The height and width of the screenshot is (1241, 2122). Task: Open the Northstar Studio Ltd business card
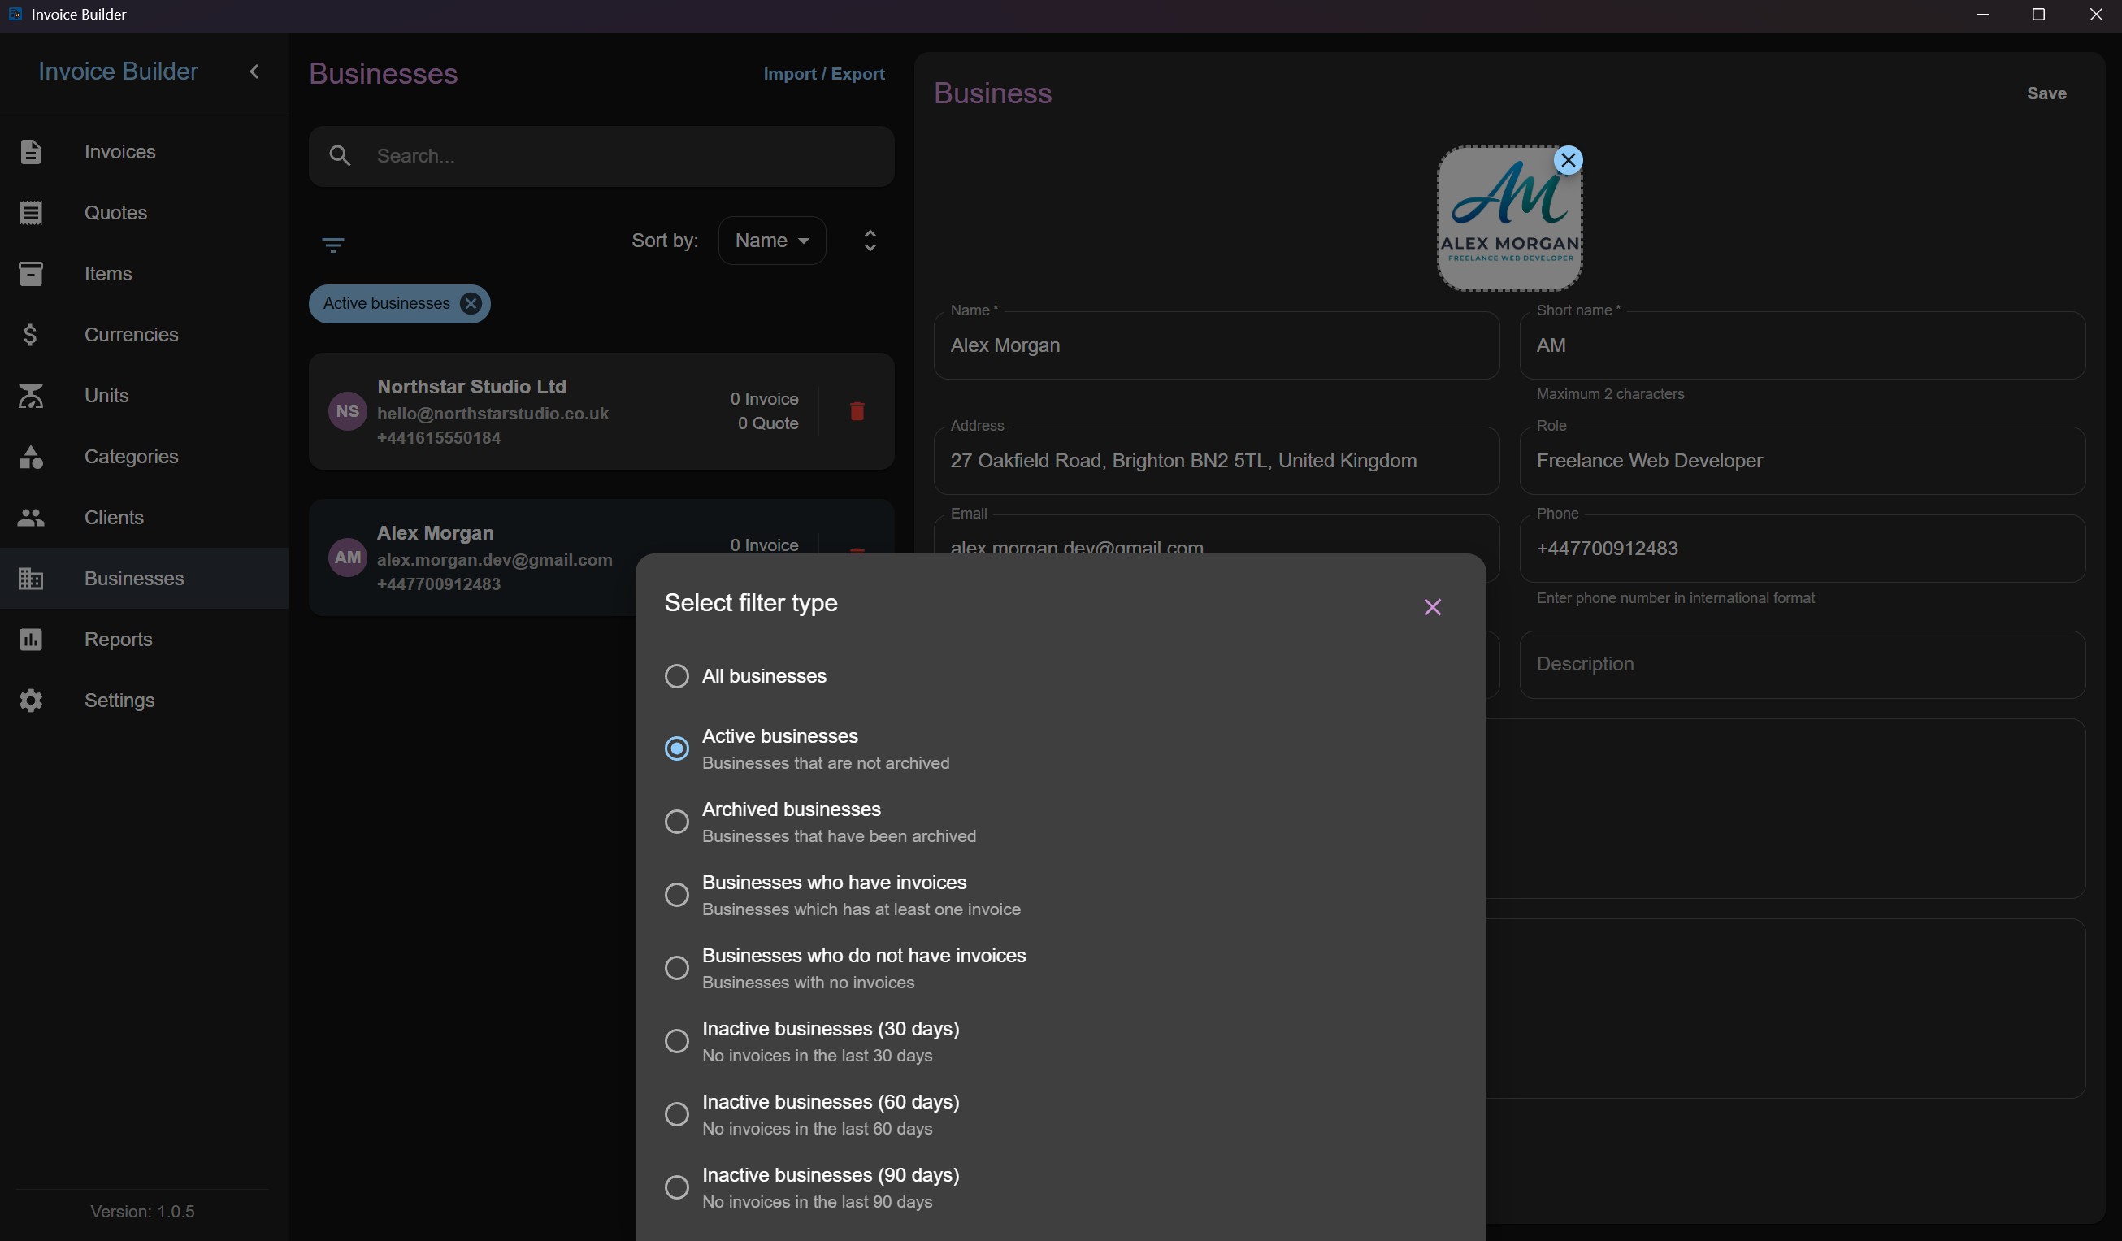601,411
